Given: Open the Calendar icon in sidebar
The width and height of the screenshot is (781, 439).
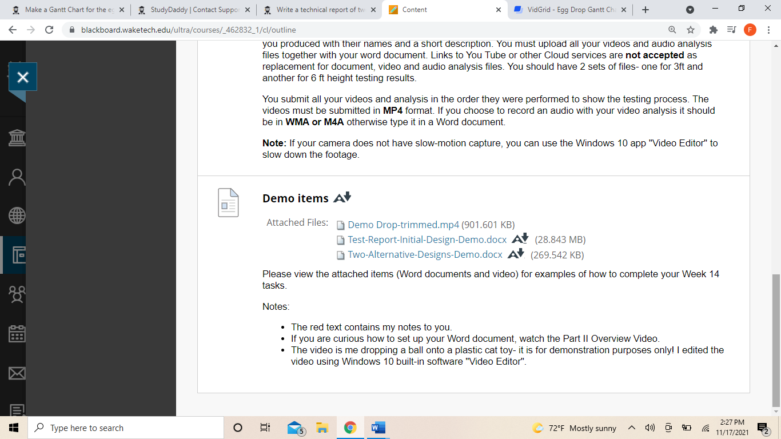Looking at the screenshot, I should coord(17,333).
